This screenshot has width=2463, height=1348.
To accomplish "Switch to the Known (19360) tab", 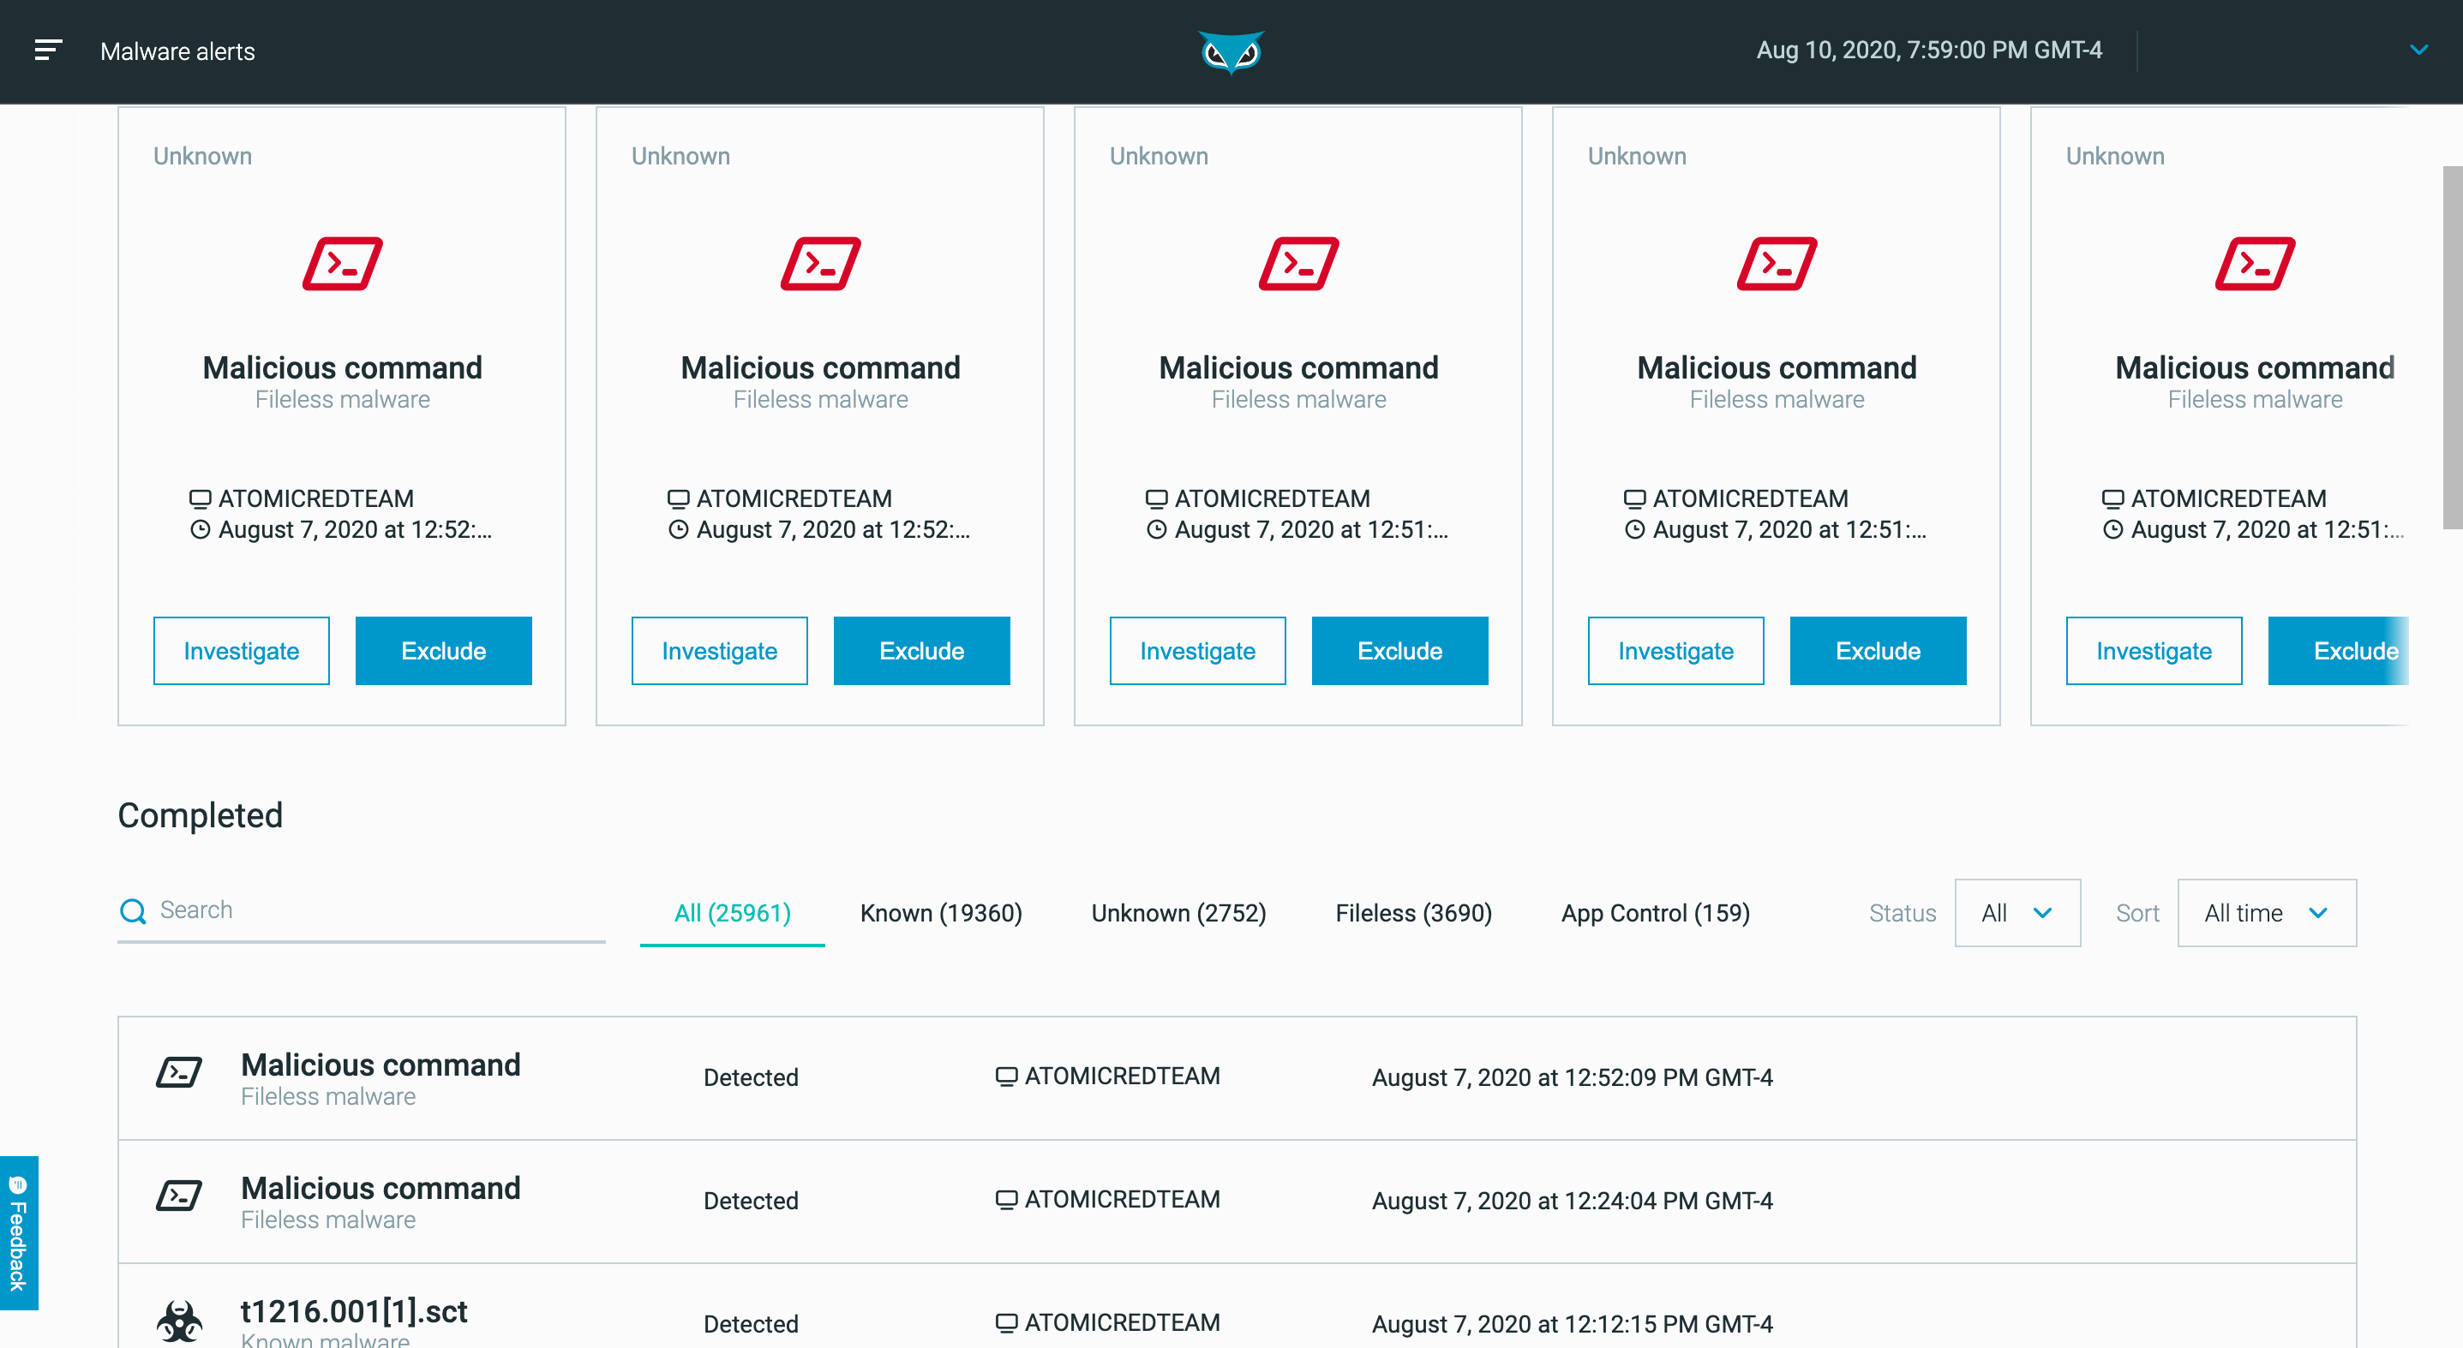I will pos(940,913).
